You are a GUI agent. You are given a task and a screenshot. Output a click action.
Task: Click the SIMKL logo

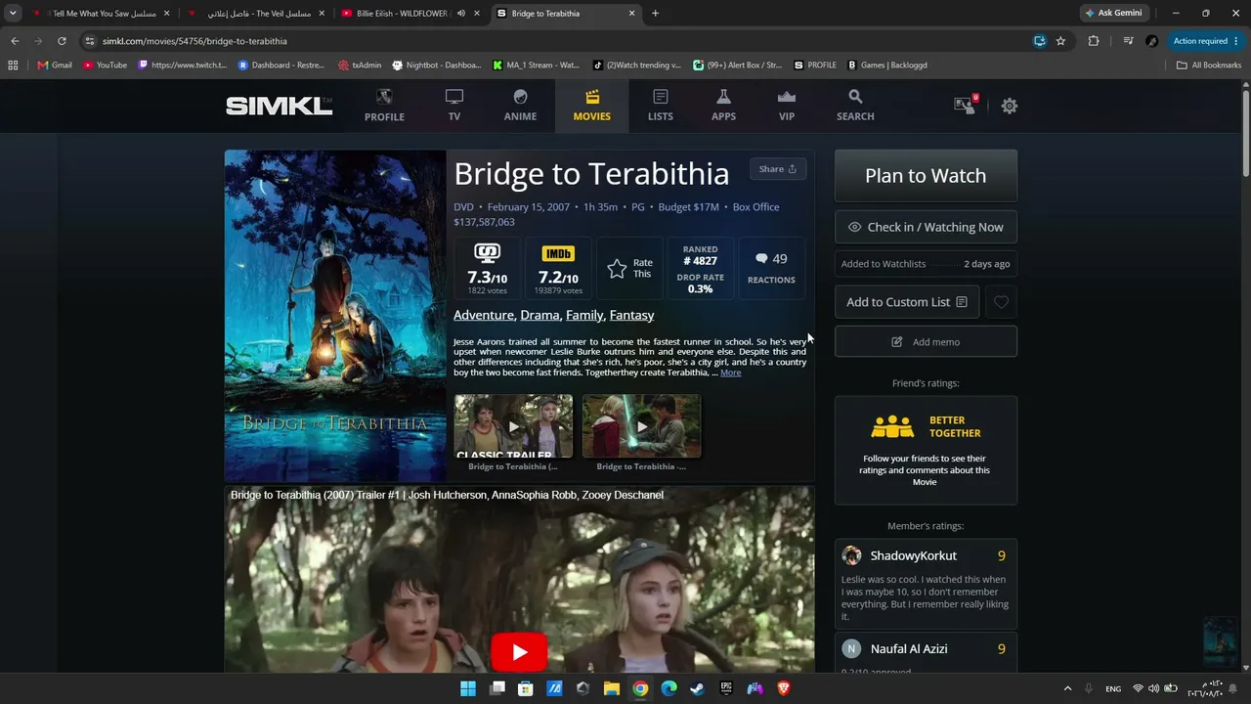tap(280, 106)
